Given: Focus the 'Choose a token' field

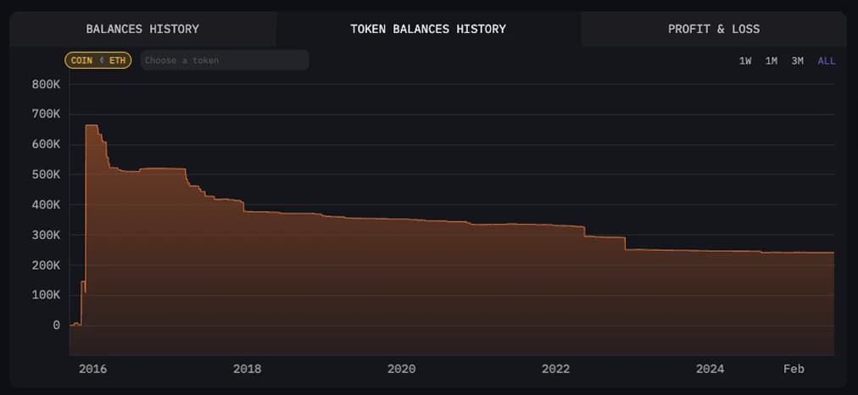Looking at the screenshot, I should (x=225, y=60).
